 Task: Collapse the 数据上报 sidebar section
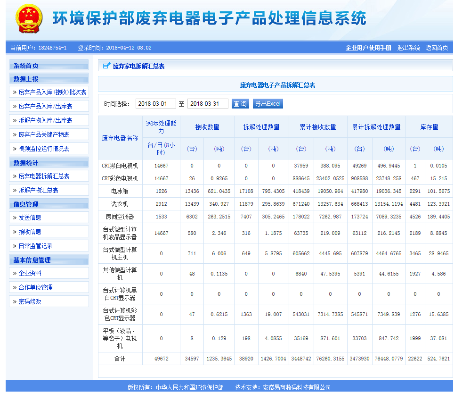pyautogui.click(x=49, y=79)
